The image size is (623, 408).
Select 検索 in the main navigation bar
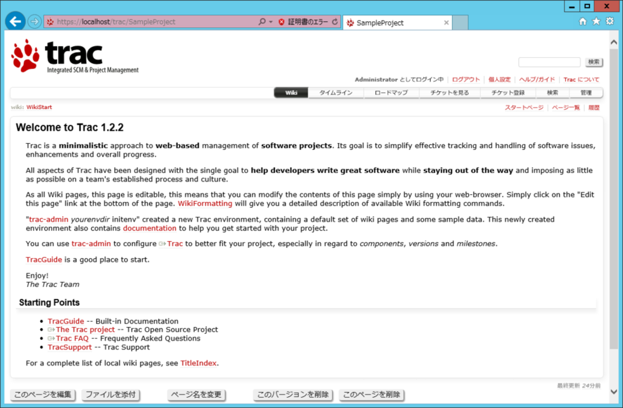tap(553, 93)
